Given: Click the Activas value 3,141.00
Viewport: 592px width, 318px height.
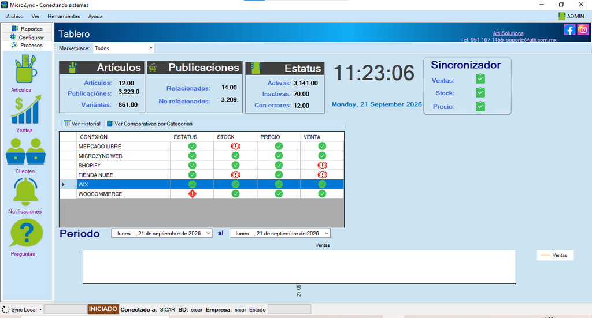Looking at the screenshot, I should 306,83.
